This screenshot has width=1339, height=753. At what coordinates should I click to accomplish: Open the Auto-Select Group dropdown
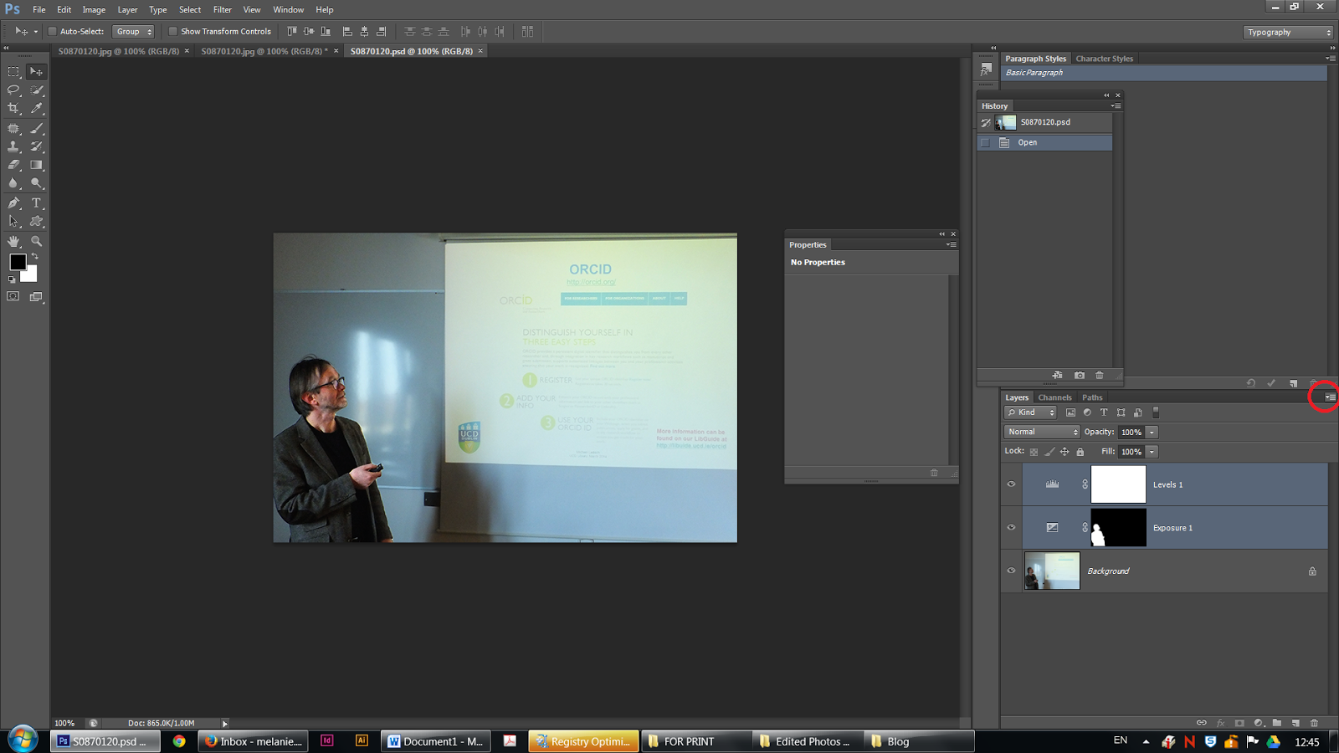[133, 31]
